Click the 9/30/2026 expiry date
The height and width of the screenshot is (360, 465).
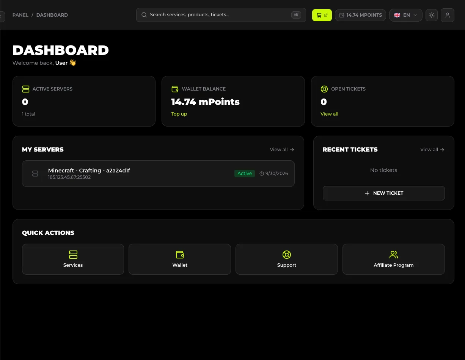tap(276, 174)
